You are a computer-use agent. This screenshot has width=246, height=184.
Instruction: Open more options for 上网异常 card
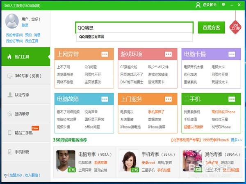[105, 54]
